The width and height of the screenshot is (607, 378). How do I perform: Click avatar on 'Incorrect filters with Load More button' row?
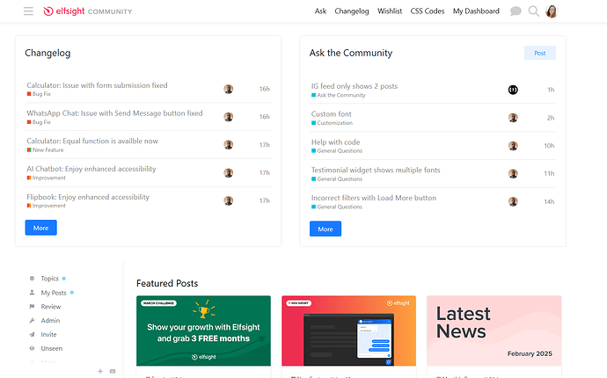click(513, 201)
